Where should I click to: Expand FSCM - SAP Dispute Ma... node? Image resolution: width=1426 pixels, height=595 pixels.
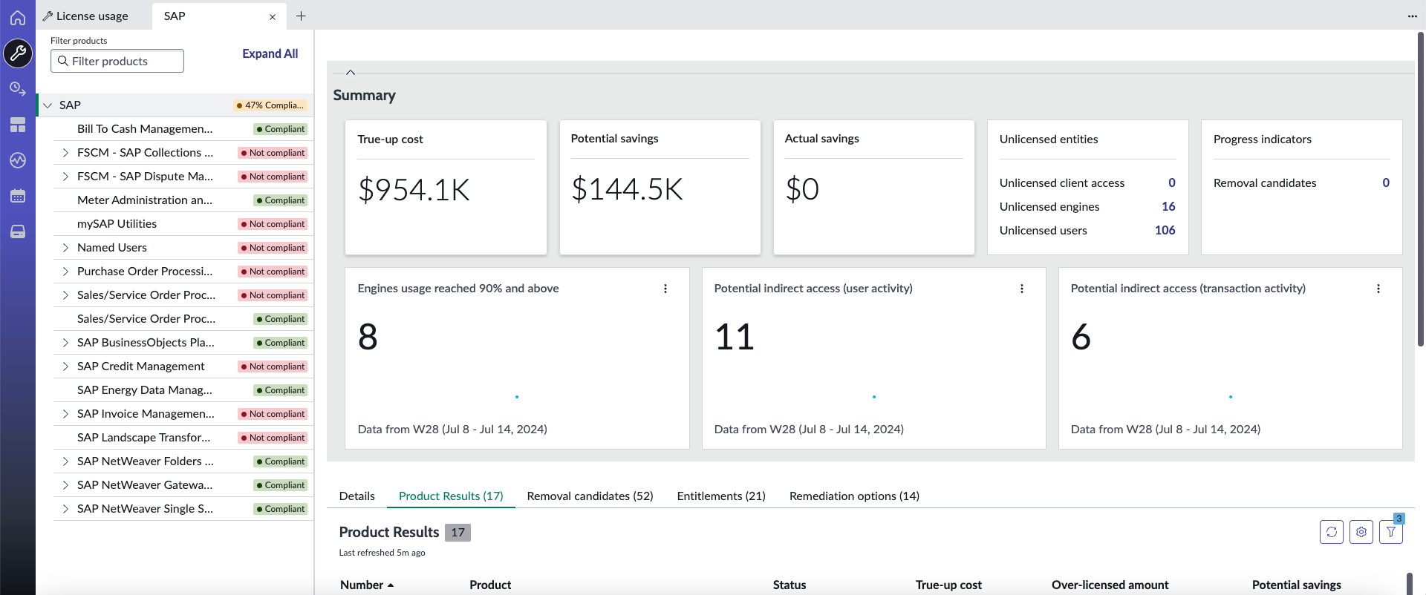(65, 177)
